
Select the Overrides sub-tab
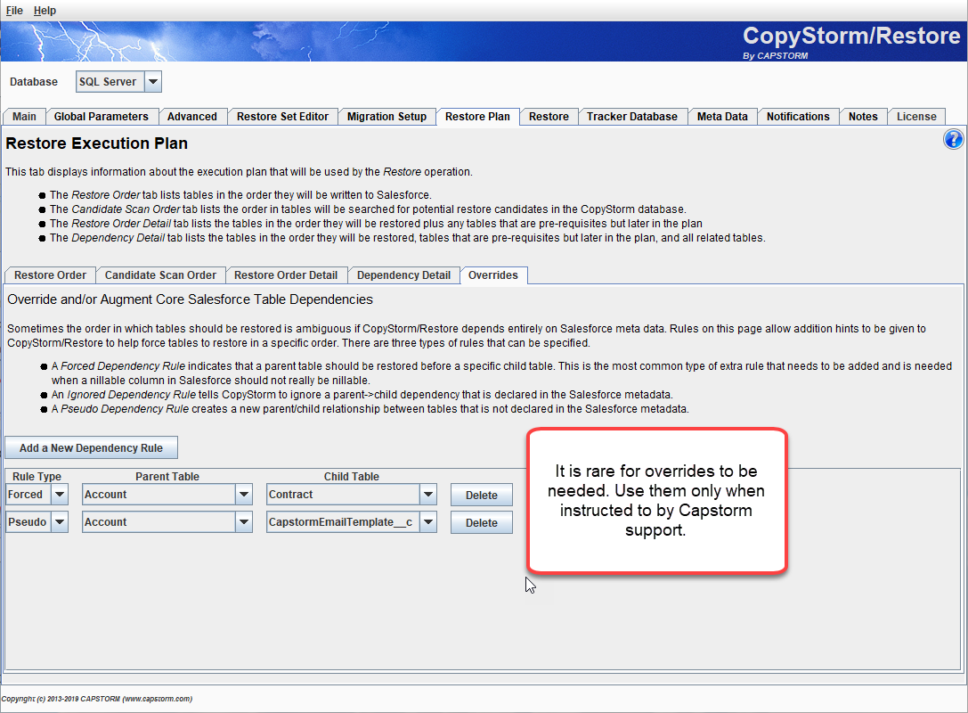(x=493, y=275)
